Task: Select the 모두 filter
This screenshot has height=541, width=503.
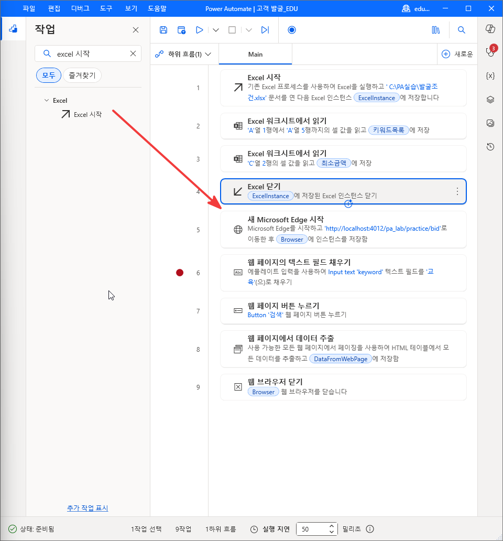Action: pos(49,75)
